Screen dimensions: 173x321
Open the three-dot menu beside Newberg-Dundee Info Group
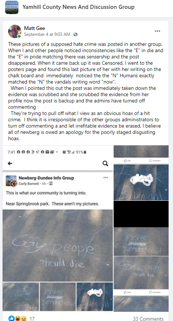tap(105, 178)
